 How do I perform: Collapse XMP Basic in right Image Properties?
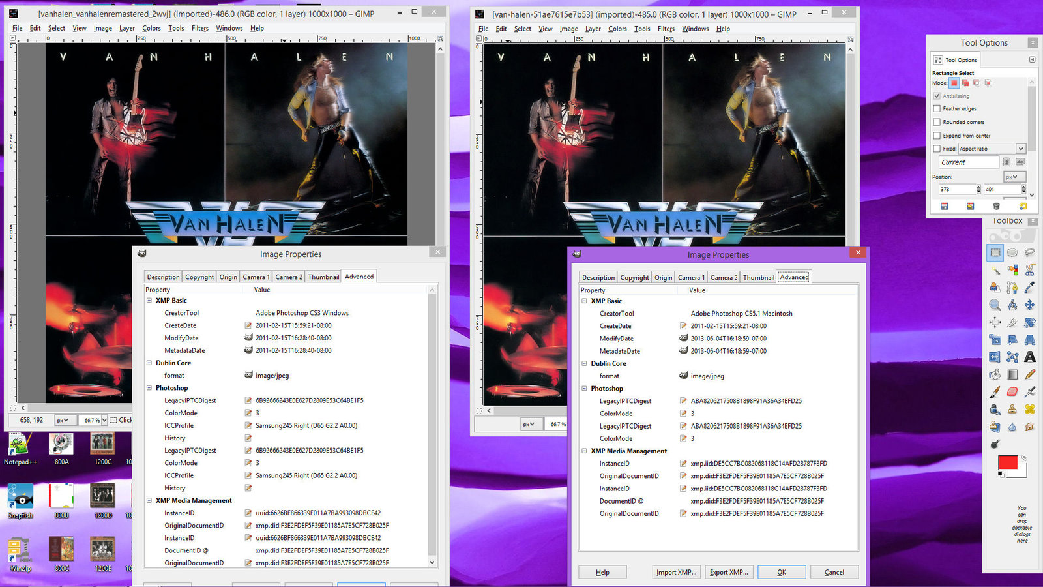pos(584,301)
